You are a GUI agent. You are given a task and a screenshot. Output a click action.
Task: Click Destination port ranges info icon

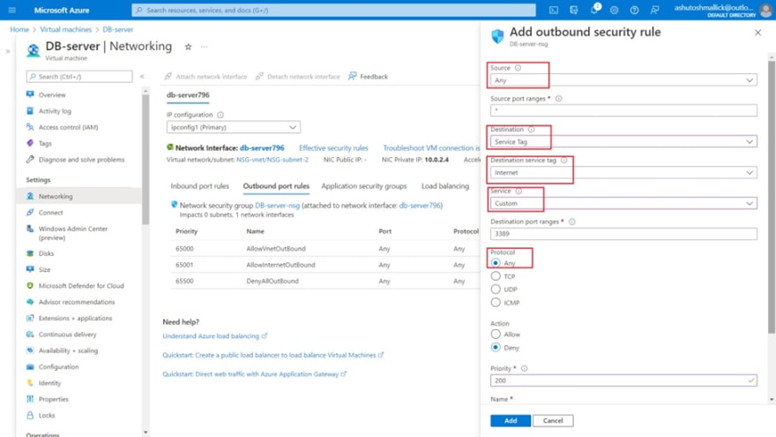point(572,222)
